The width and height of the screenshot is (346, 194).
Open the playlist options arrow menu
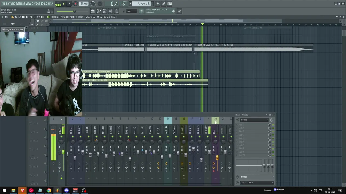point(2,17)
